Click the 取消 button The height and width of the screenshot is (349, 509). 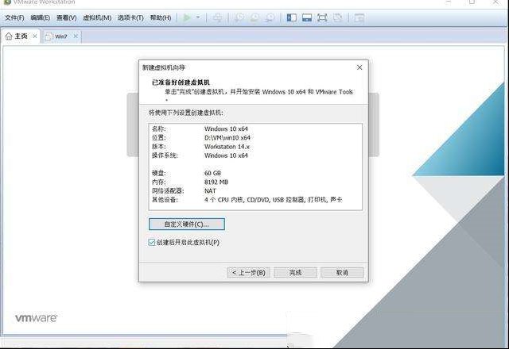click(x=342, y=273)
